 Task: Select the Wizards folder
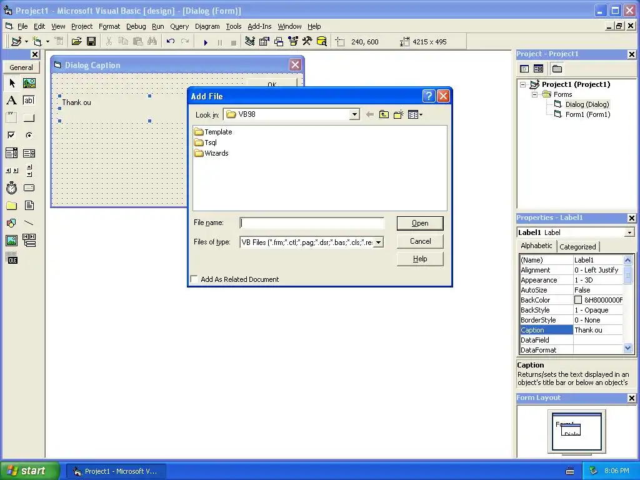coord(211,153)
